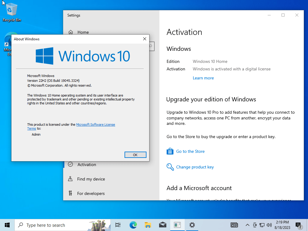Open the Recycle Bin desktop icon
The width and height of the screenshot is (308, 231).
click(12, 12)
